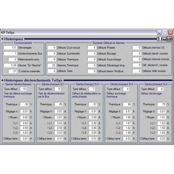Click I Moyen 1.66 field in N-3
The height and width of the screenshot is (174, 174).
(127, 117)
